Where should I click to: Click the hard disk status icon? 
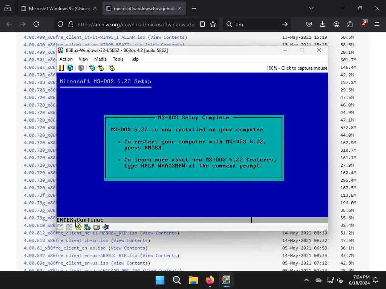96,227
